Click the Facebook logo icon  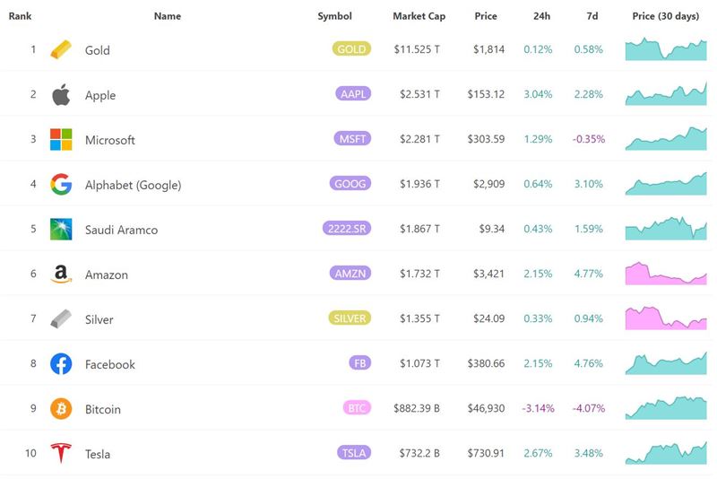click(61, 363)
